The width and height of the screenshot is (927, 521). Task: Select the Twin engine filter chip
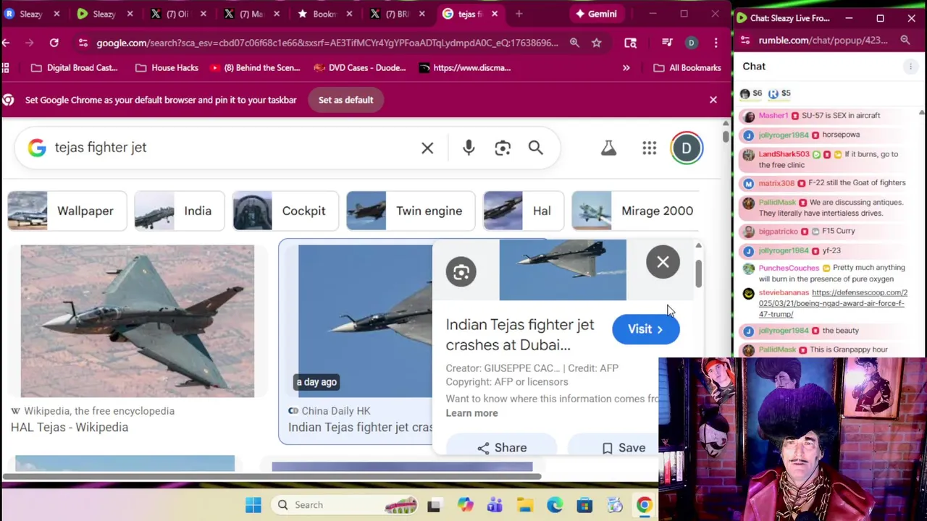pyautogui.click(x=411, y=211)
